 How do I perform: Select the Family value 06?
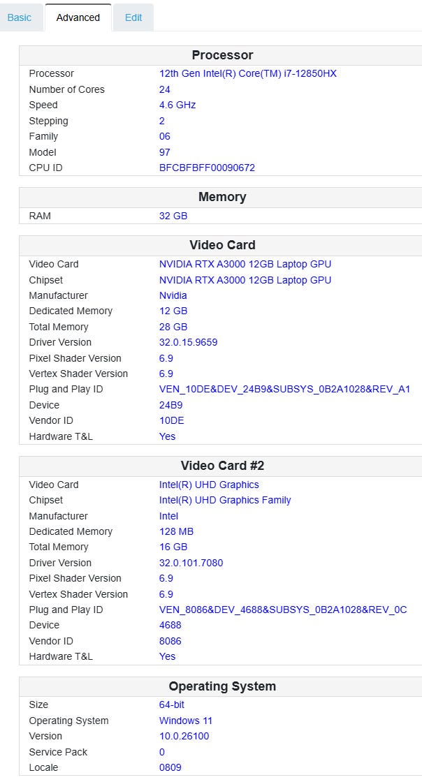click(x=165, y=136)
